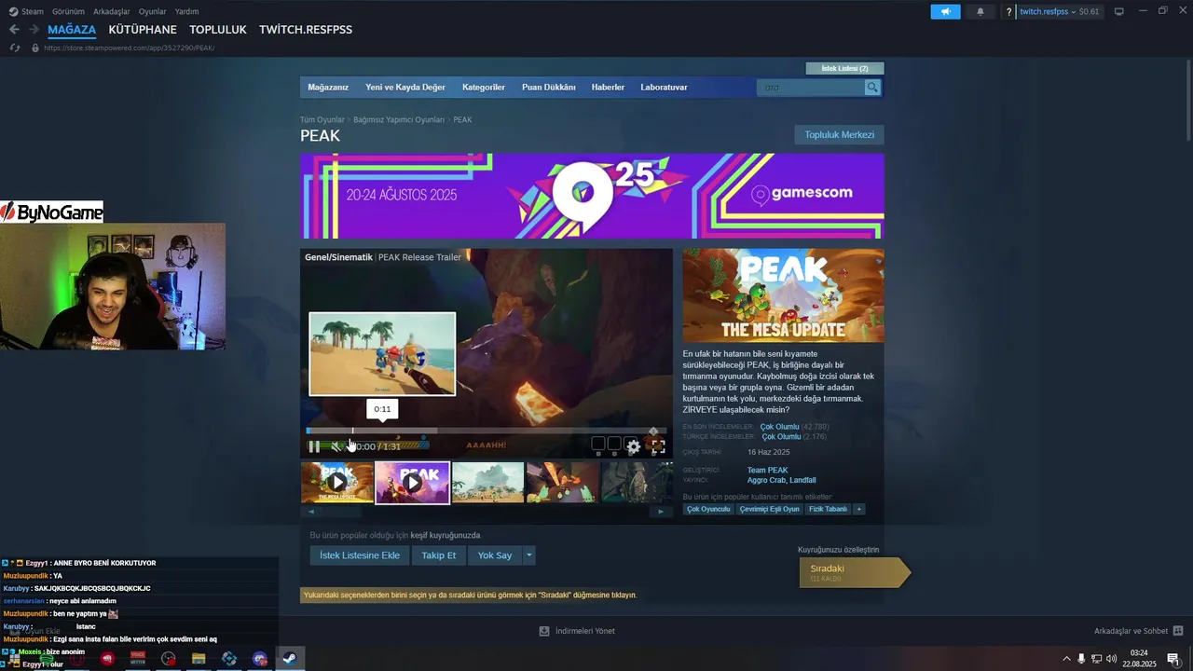The width and height of the screenshot is (1193, 671).
Task: Open the Laboratuvar tab
Action: click(664, 87)
